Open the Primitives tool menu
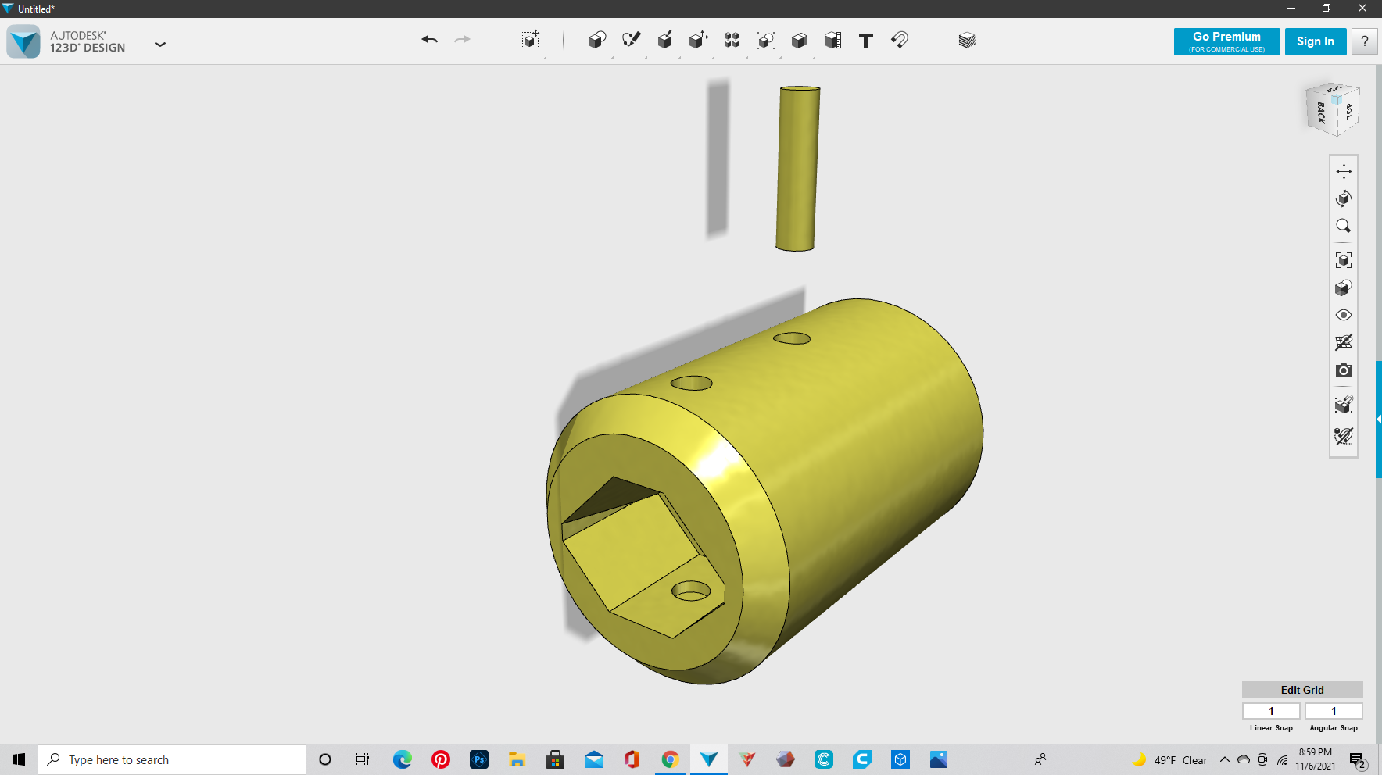This screenshot has width=1382, height=775. 596,41
